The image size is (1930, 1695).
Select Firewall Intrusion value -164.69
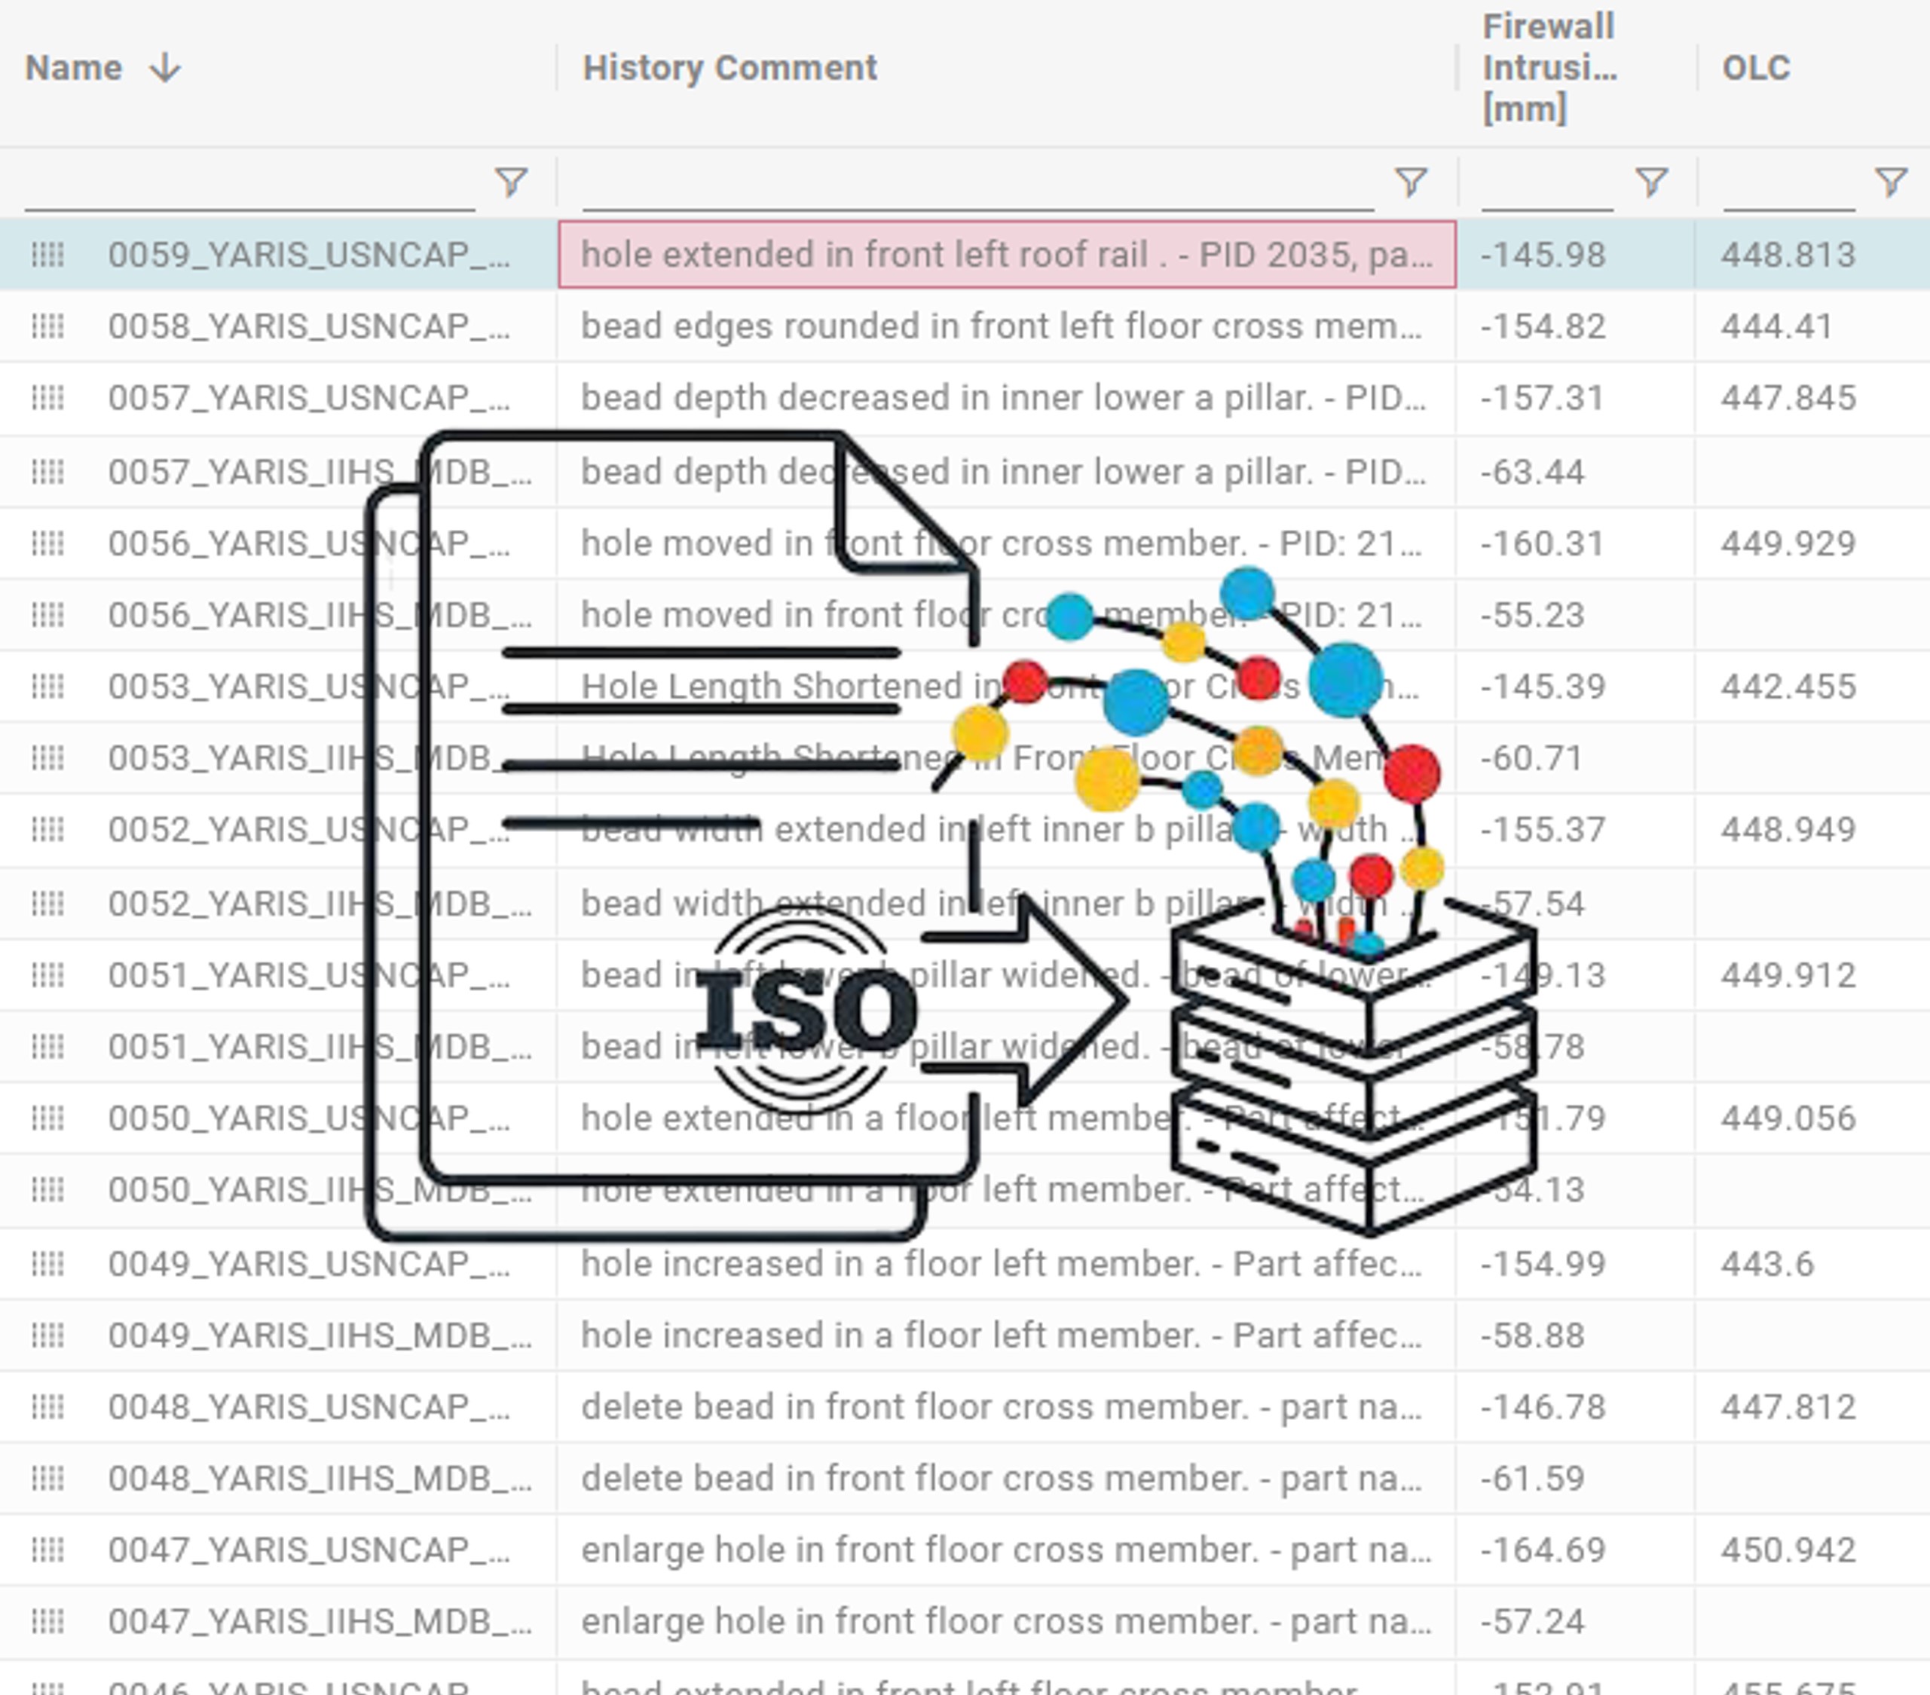[1543, 1550]
